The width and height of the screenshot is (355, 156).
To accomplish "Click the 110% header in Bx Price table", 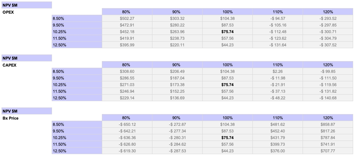I will click(278, 118).
